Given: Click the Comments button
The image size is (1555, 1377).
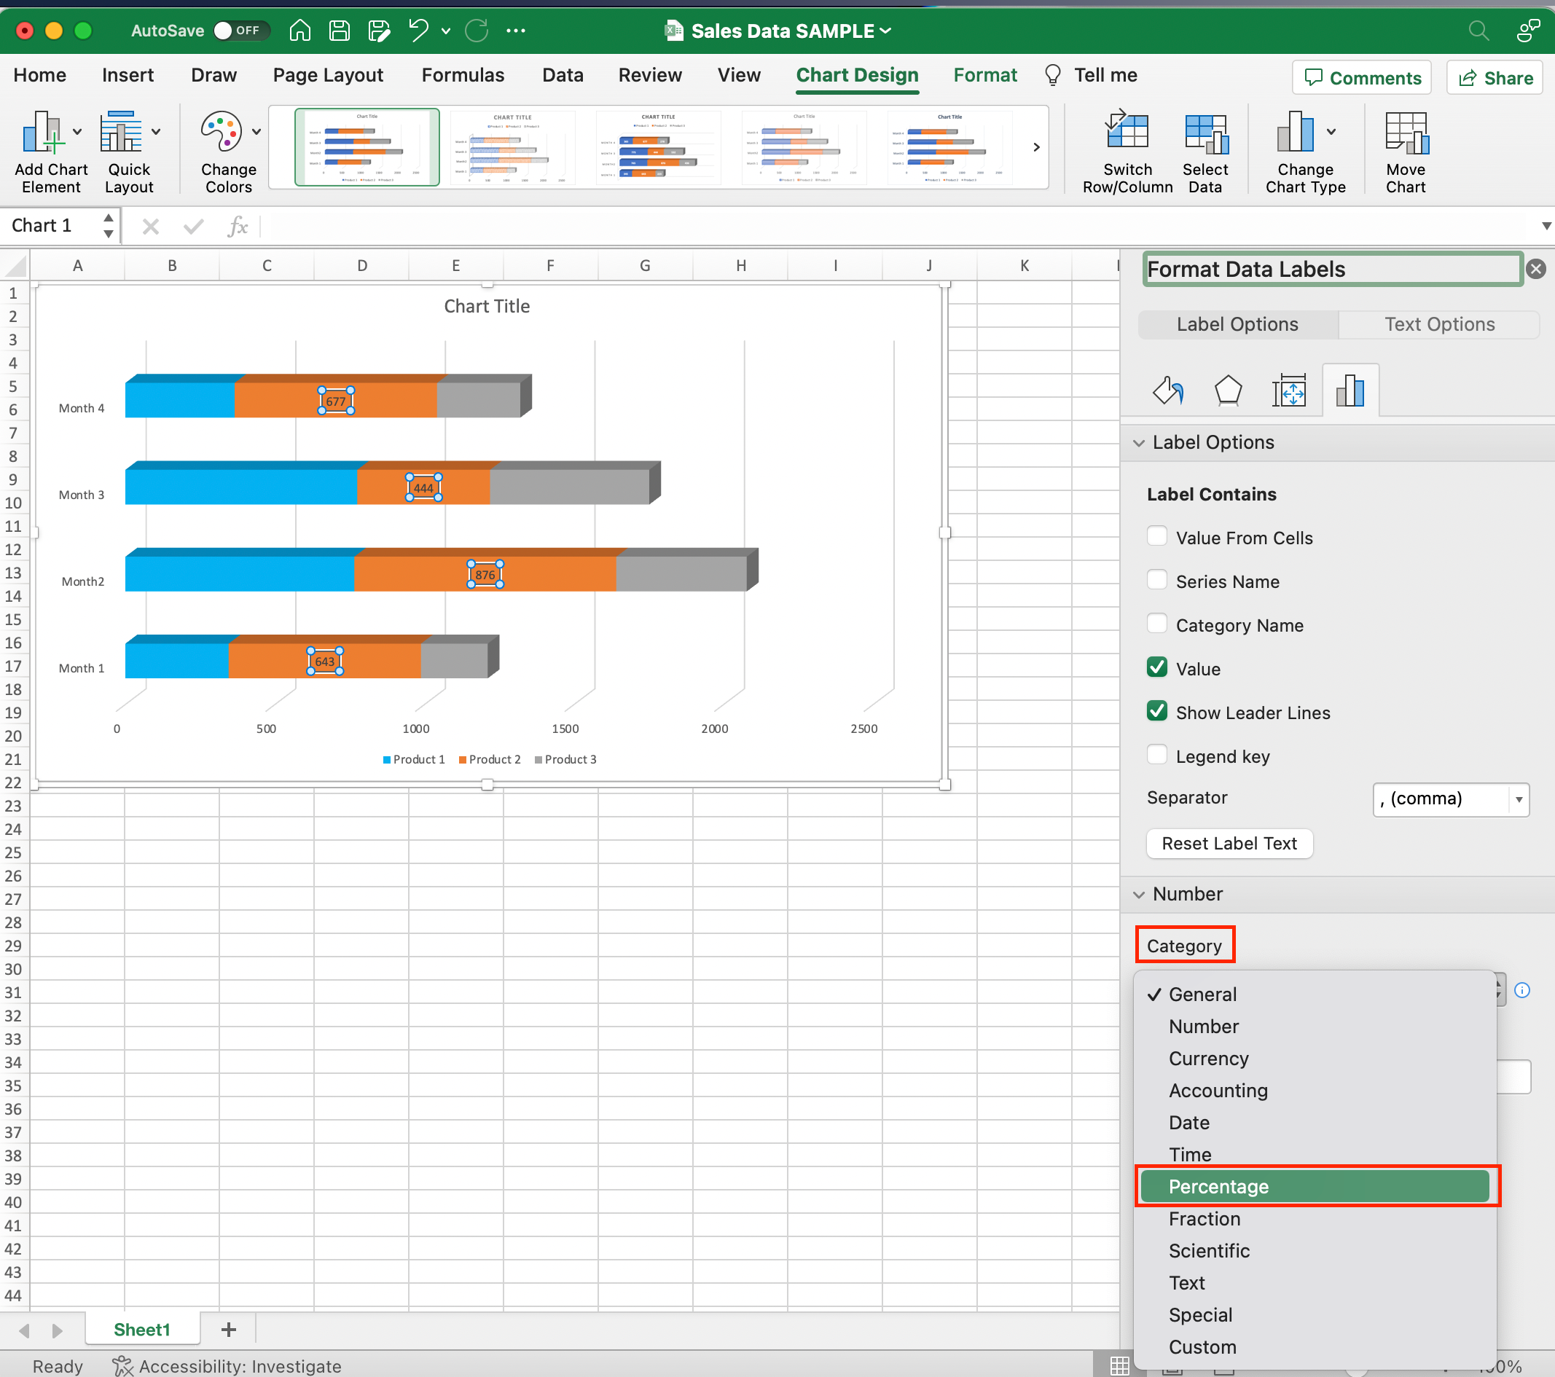Looking at the screenshot, I should 1362,78.
